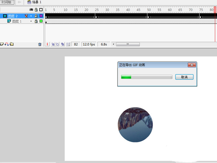The height and width of the screenshot is (163, 217).
Task: Click the 正在导出 GIF 动画 dialog title
Action: tap(132, 65)
